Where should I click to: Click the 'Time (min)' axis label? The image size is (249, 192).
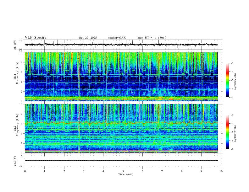point(126,174)
